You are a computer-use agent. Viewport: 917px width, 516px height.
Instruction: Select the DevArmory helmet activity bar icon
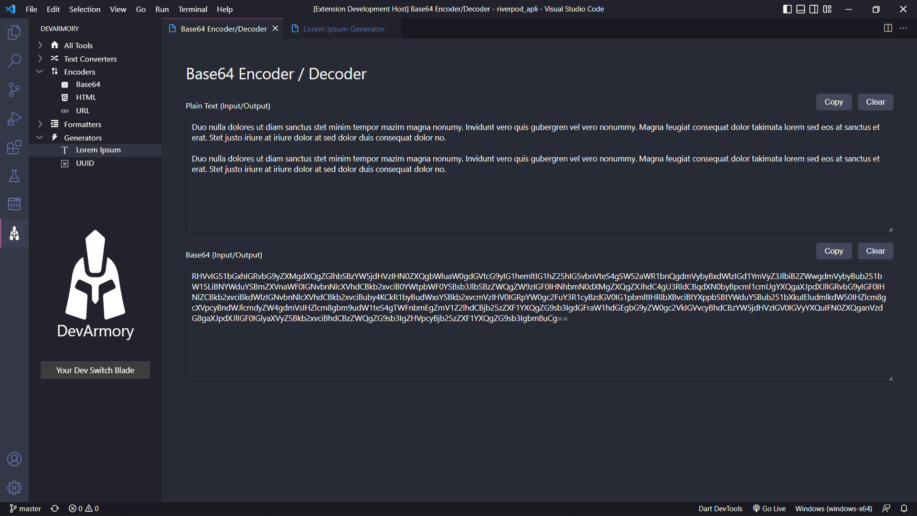click(14, 233)
